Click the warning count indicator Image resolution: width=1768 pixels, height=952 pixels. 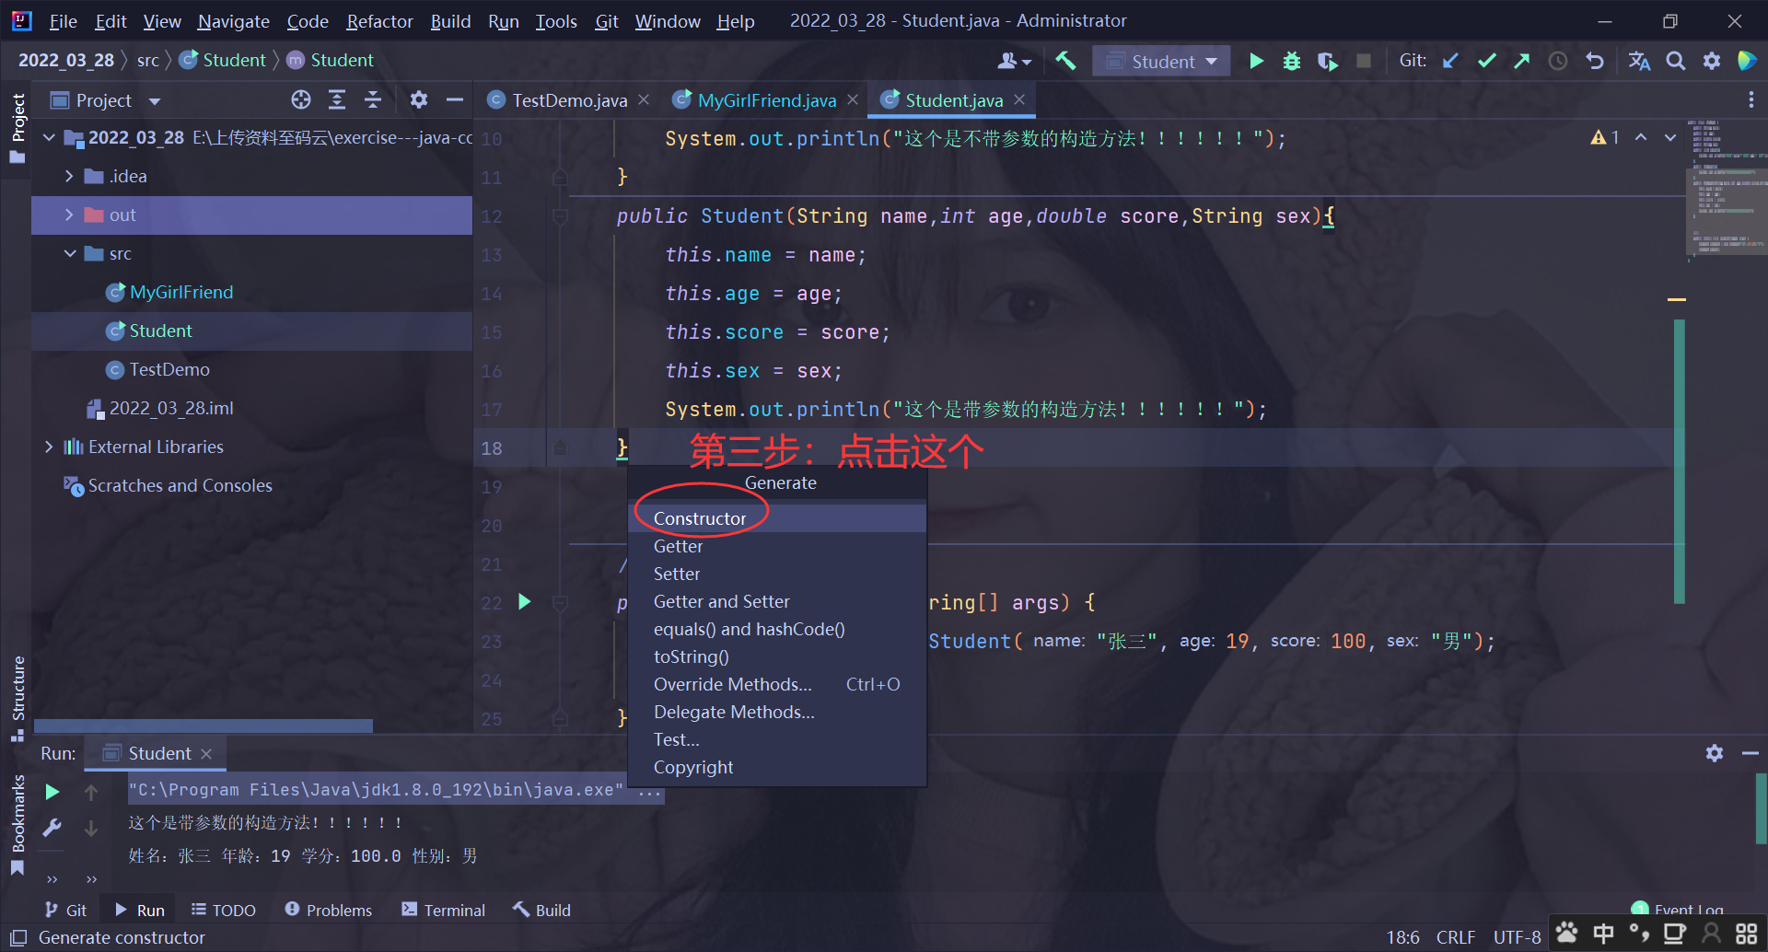point(1605,137)
